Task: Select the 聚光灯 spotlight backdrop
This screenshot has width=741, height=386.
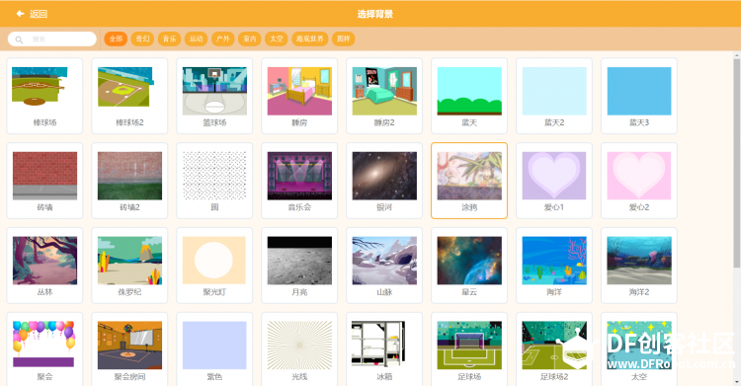Action: tap(214, 266)
